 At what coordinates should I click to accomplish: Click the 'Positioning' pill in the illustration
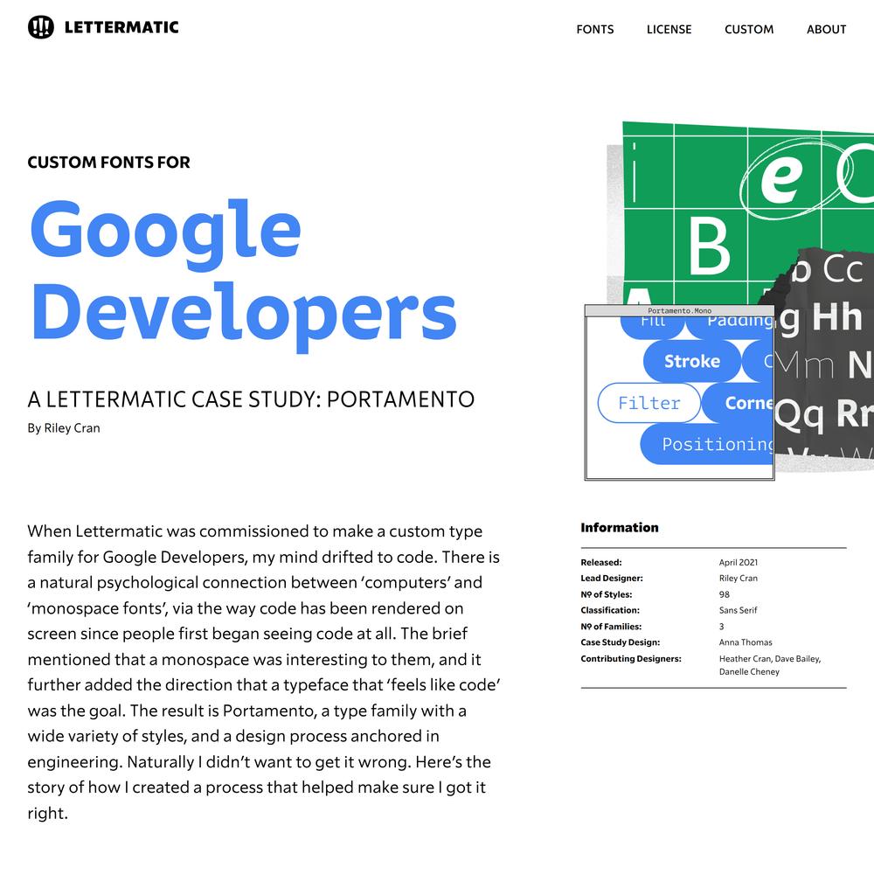[x=707, y=444]
